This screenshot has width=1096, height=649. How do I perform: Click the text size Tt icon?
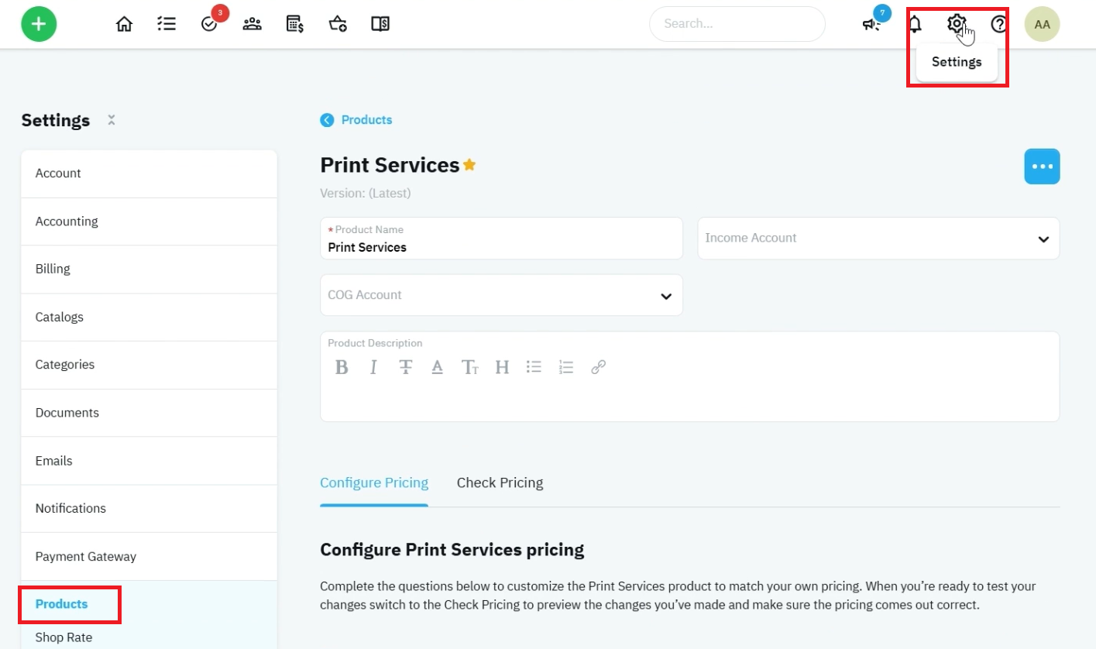[470, 367]
